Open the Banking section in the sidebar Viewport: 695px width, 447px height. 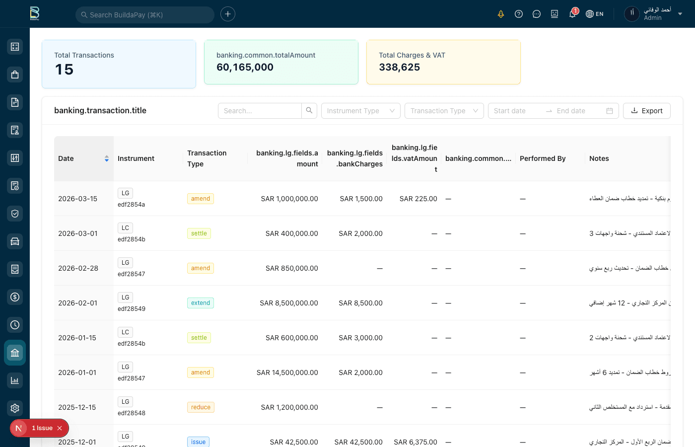coord(15,353)
